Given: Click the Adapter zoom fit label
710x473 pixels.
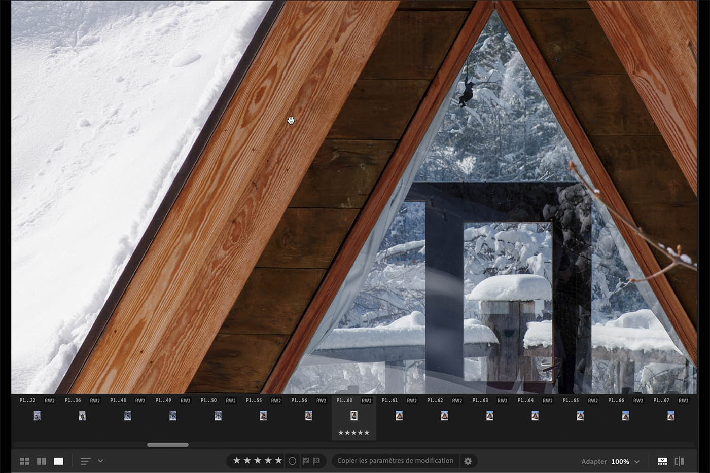Looking at the screenshot, I should click(594, 461).
